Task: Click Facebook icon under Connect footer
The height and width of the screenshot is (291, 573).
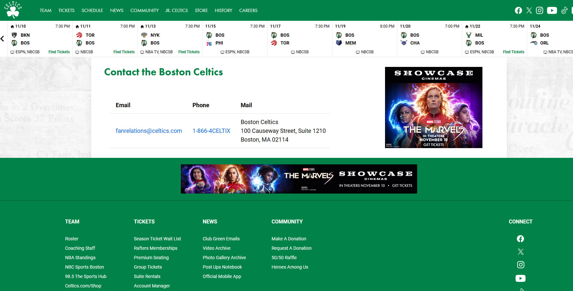Action: coord(520,239)
